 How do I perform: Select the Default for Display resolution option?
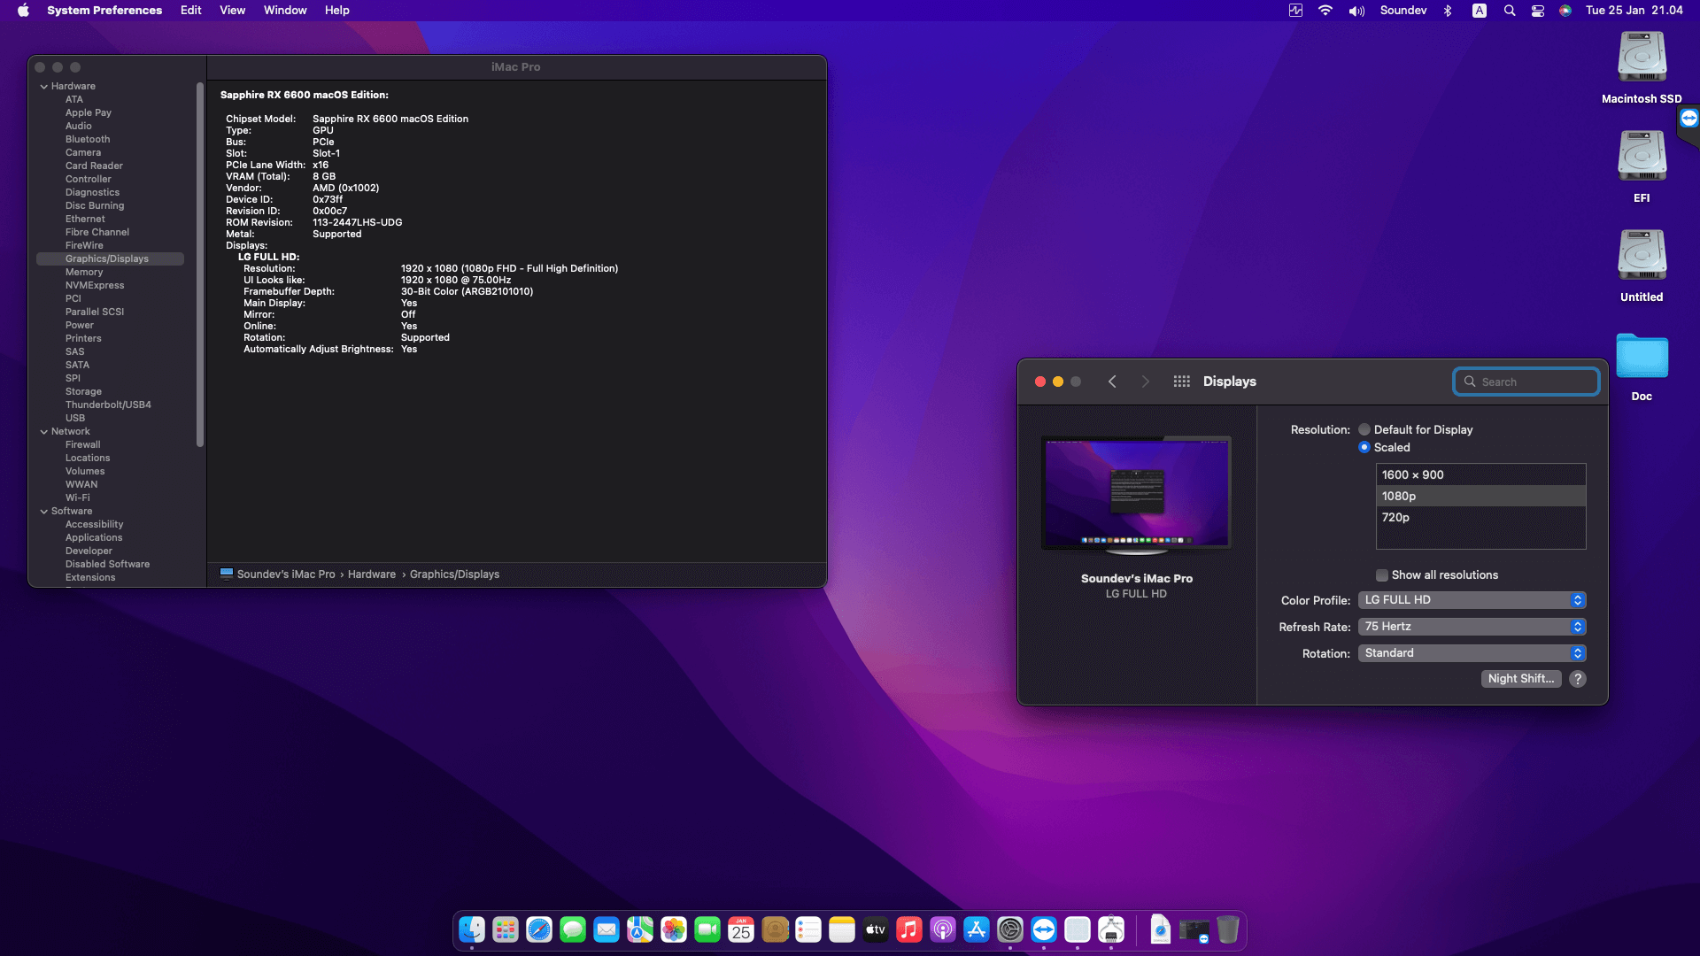point(1364,429)
